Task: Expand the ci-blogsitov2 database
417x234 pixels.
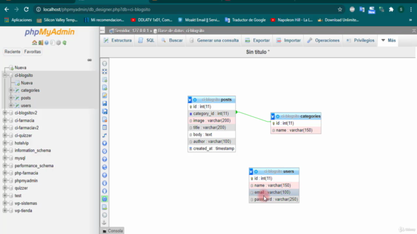Action: 5,113
